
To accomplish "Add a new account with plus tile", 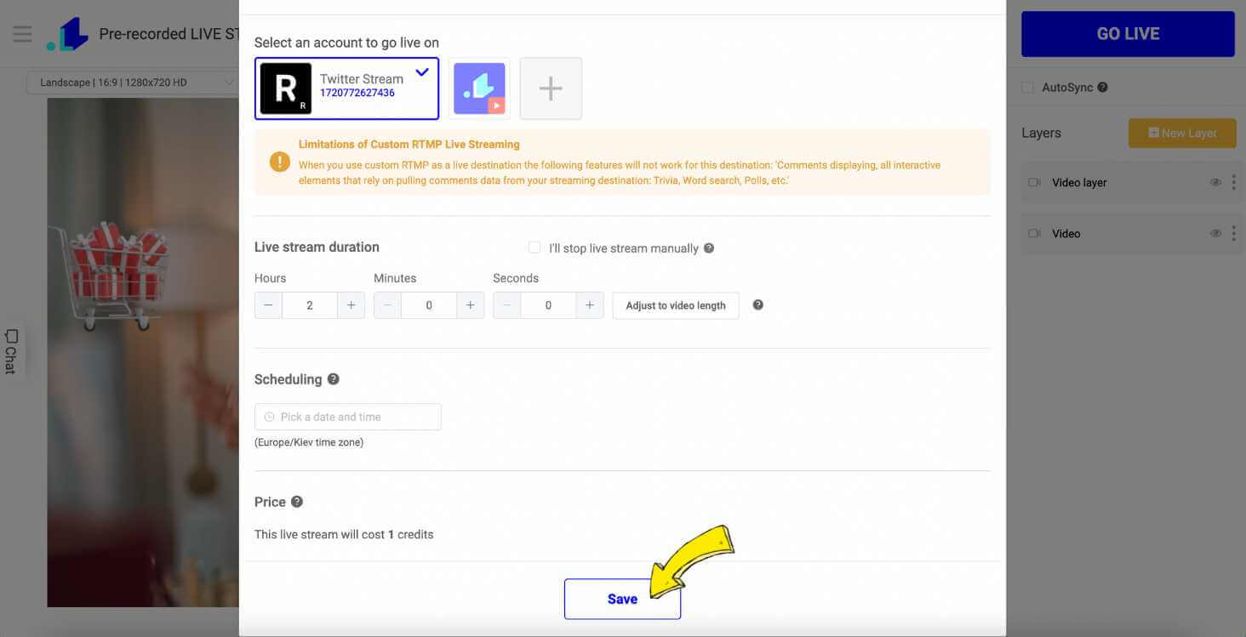I will pyautogui.click(x=551, y=88).
